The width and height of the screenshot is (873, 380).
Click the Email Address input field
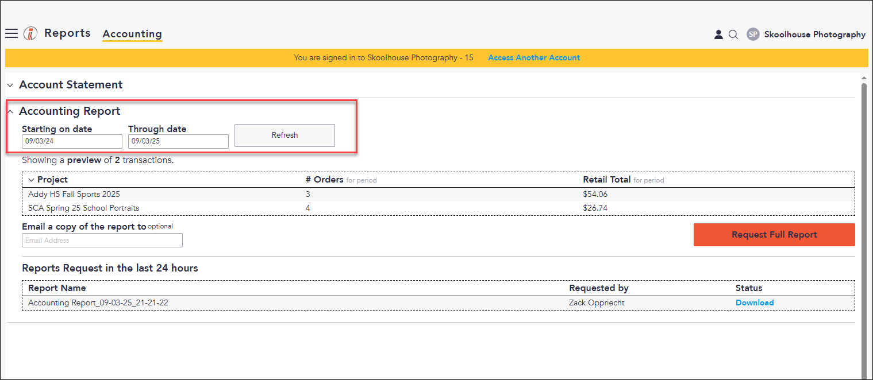(102, 241)
